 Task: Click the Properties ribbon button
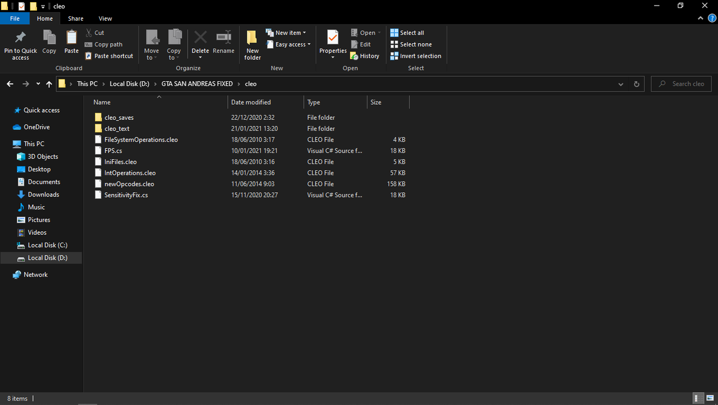333,45
